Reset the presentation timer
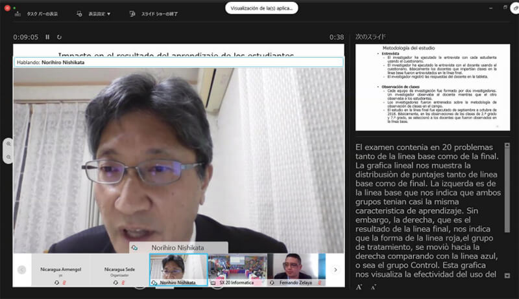Screen dimensions: 519x299 pyautogui.click(x=59, y=37)
